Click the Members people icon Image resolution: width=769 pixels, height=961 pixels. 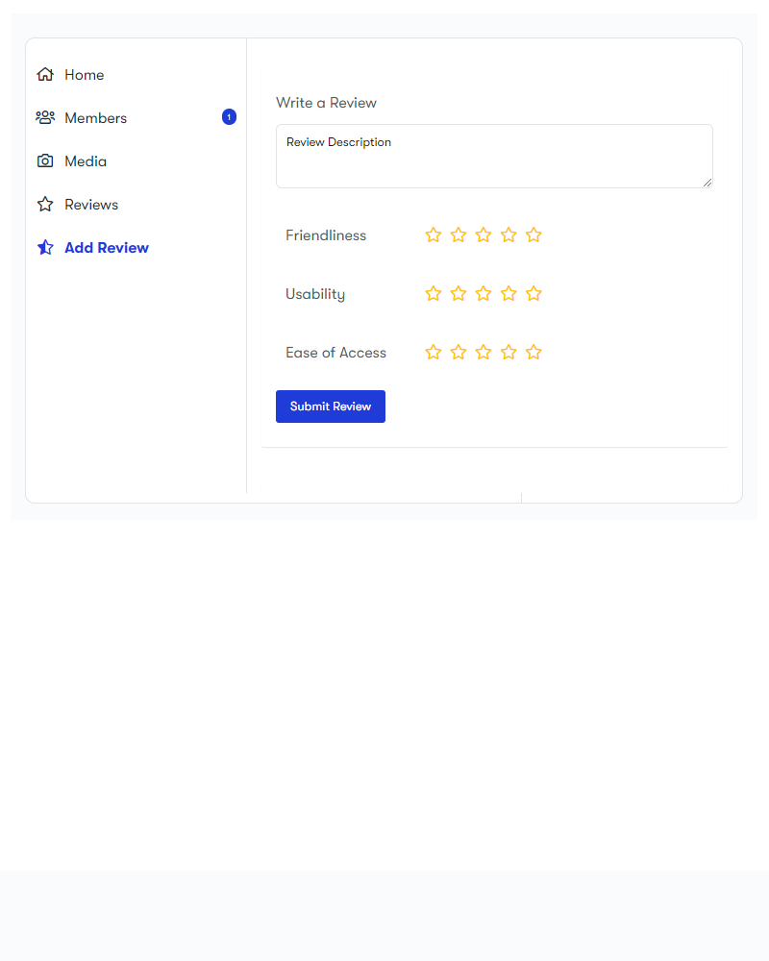(45, 118)
